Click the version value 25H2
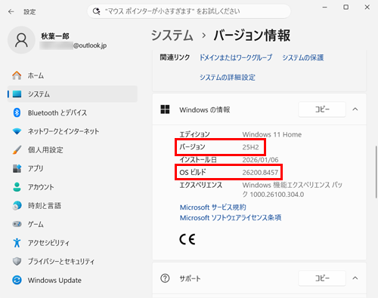Screen dimensions: 378x298 click(x=250, y=147)
